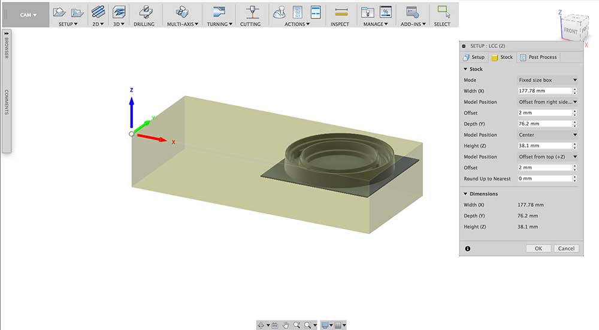
Task: Click the Look At icon in navigation bar
Action: 275,325
